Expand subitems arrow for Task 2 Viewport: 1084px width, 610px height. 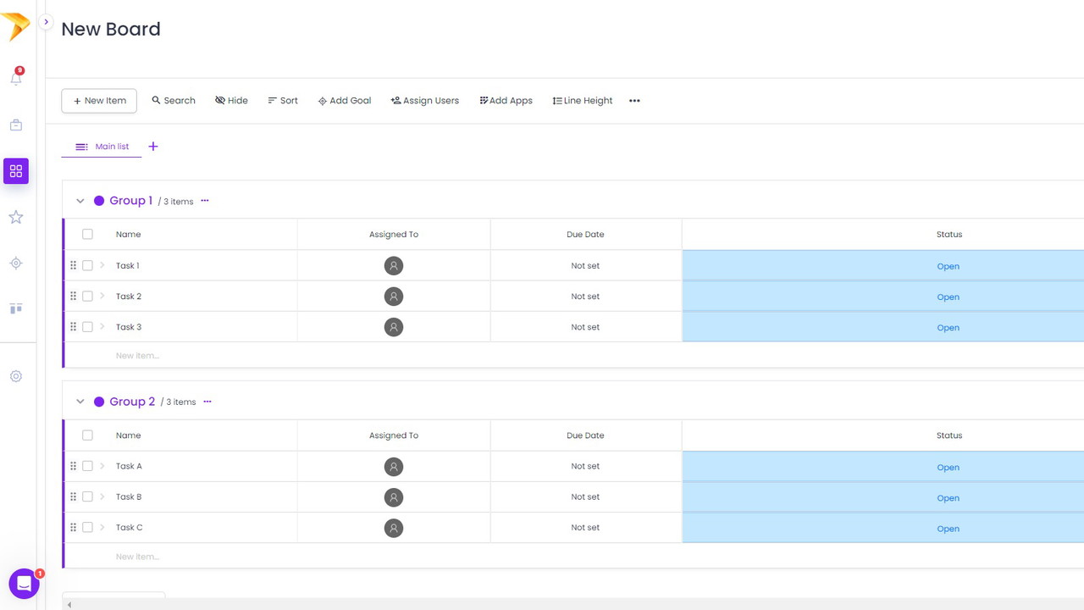[102, 297]
